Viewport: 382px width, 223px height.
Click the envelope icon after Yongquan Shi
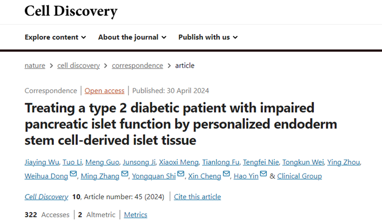point(181,174)
